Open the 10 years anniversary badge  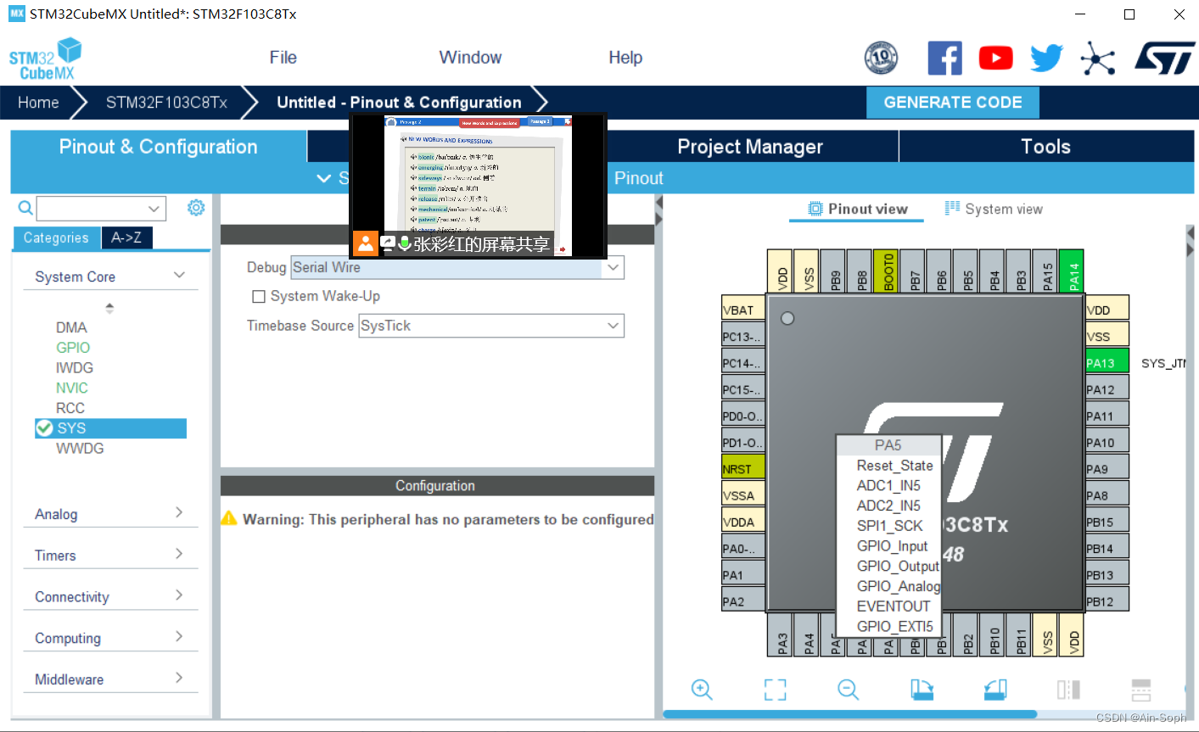(x=881, y=58)
